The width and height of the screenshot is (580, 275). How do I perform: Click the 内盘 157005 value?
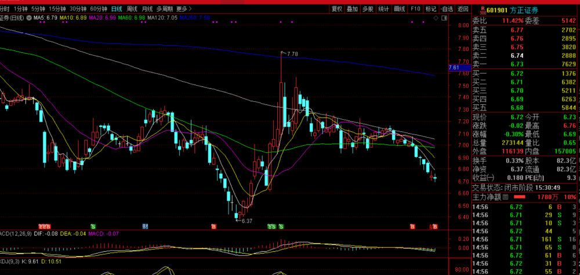[x=565, y=151]
